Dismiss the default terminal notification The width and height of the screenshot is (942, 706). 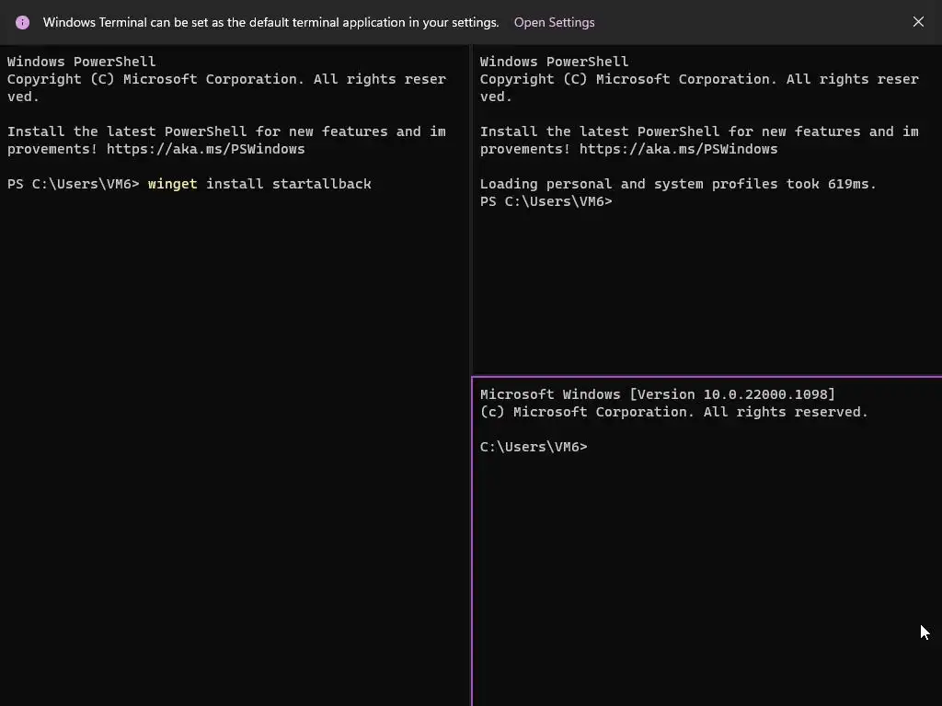click(x=918, y=22)
